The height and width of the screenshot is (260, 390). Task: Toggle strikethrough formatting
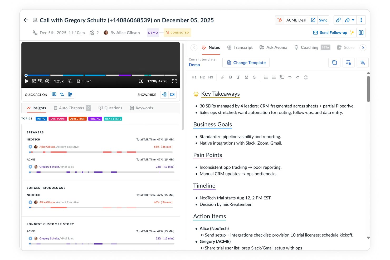tap(254, 77)
